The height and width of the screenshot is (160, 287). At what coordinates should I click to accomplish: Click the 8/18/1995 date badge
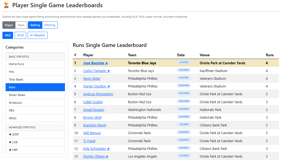tap(184, 78)
